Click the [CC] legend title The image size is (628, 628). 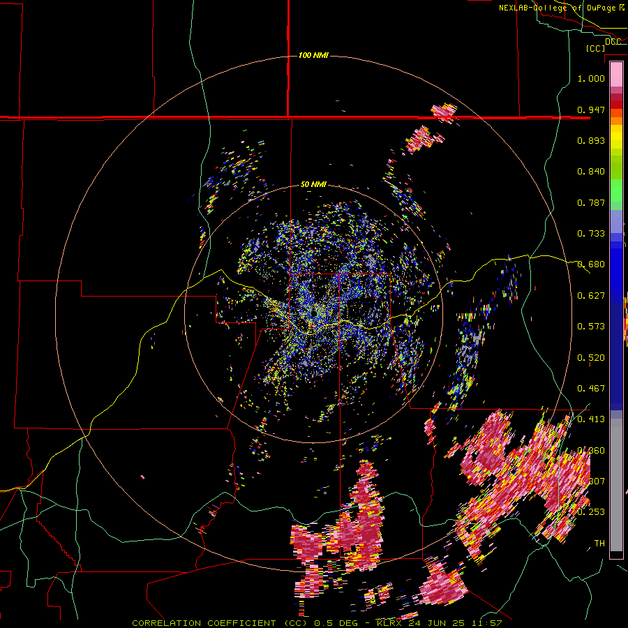596,48
